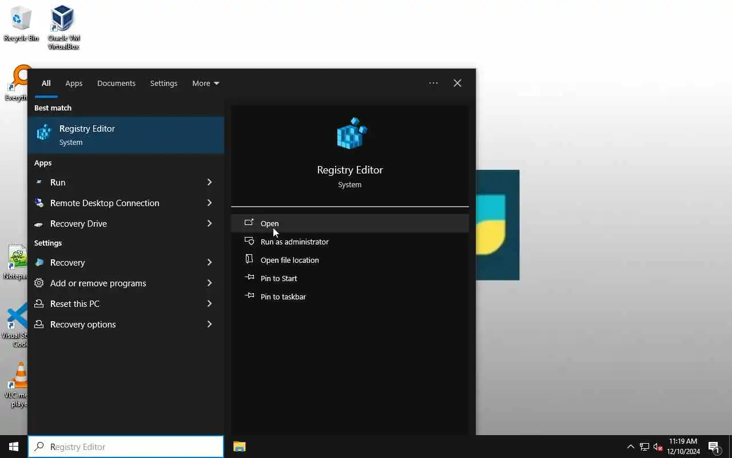The height and width of the screenshot is (458, 732).
Task: Click the search magnifier icon in taskbar
Action: [39, 447]
